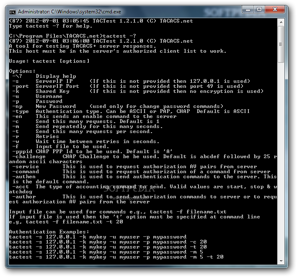Click the '-w Wait time between retries' line

(x=86, y=141)
